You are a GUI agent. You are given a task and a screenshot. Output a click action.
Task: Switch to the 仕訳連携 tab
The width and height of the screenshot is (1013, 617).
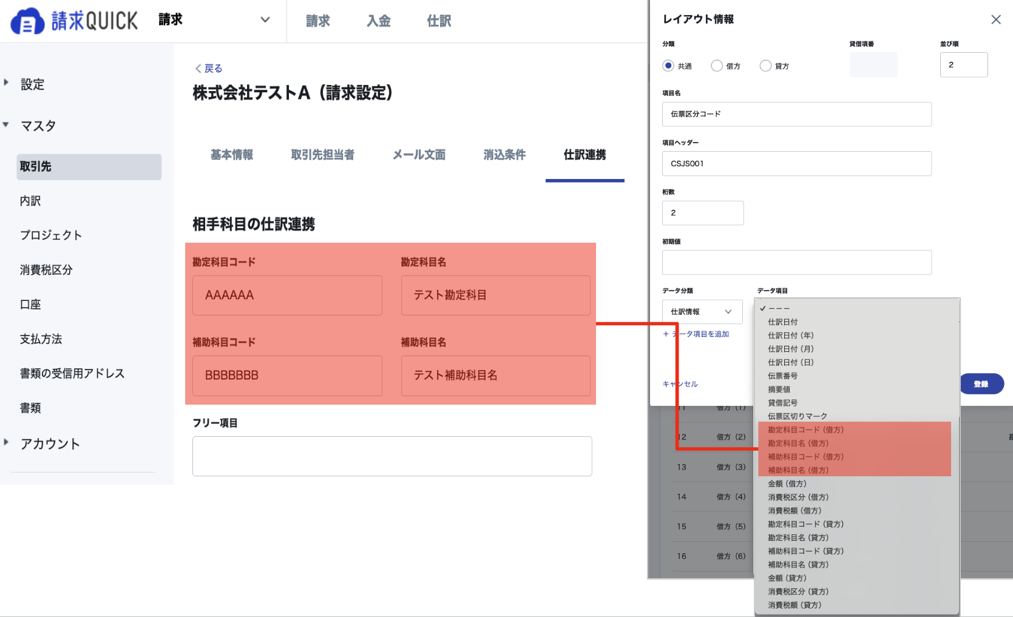(584, 155)
